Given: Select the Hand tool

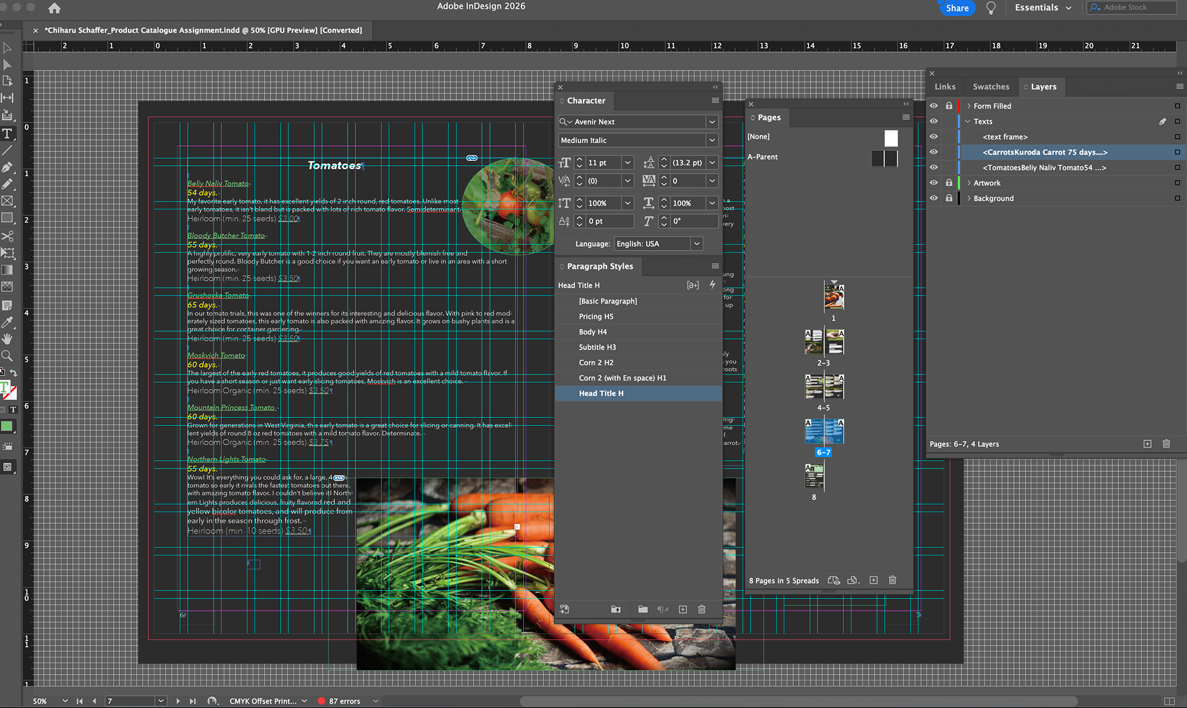Looking at the screenshot, I should (7, 339).
